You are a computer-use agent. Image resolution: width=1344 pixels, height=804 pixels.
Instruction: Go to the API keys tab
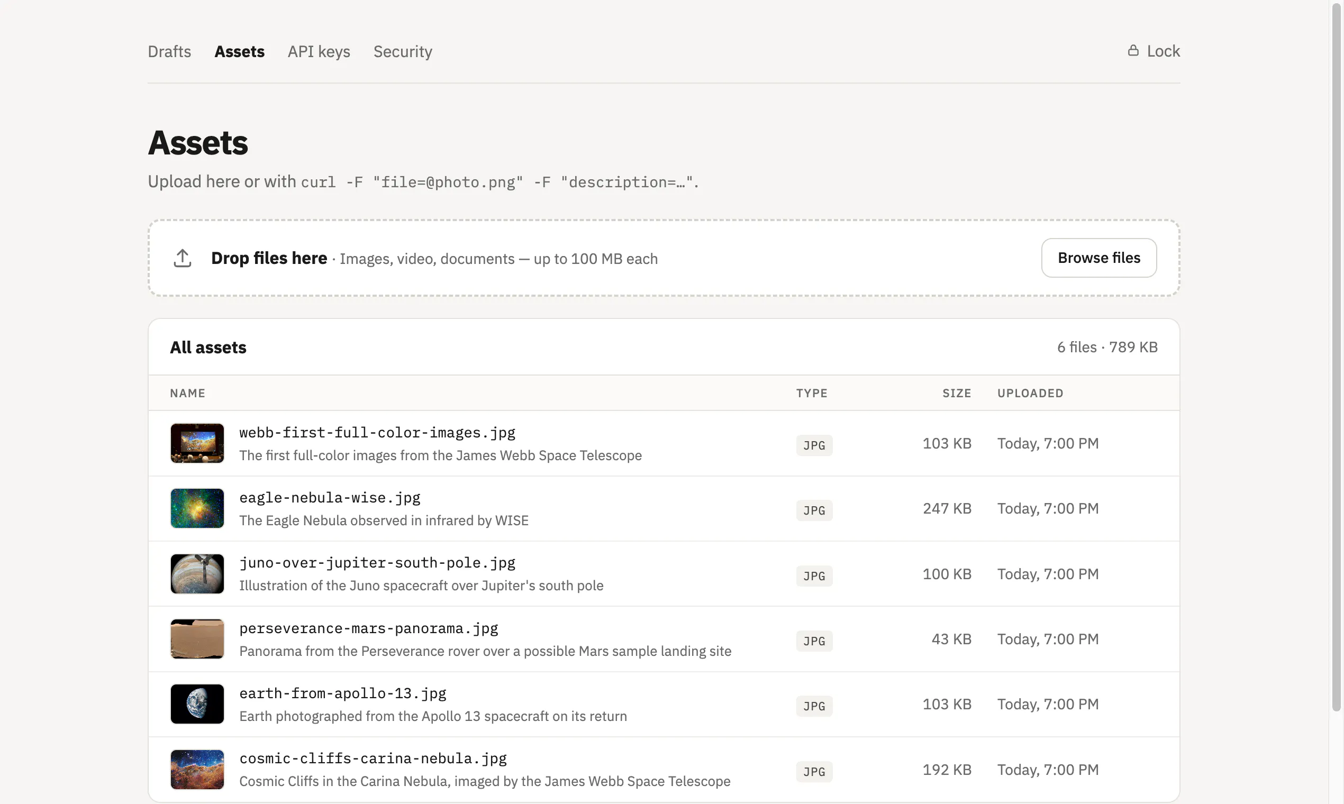point(319,51)
